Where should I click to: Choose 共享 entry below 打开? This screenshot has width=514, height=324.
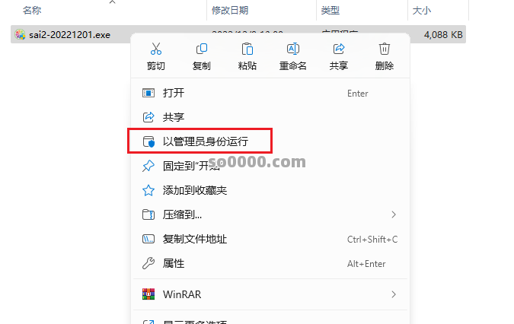pos(270,117)
